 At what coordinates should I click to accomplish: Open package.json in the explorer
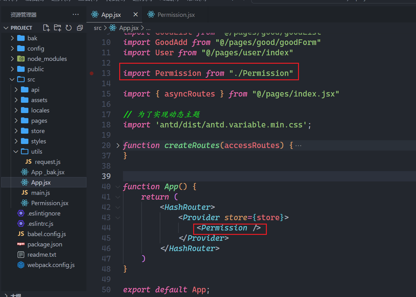click(45, 244)
